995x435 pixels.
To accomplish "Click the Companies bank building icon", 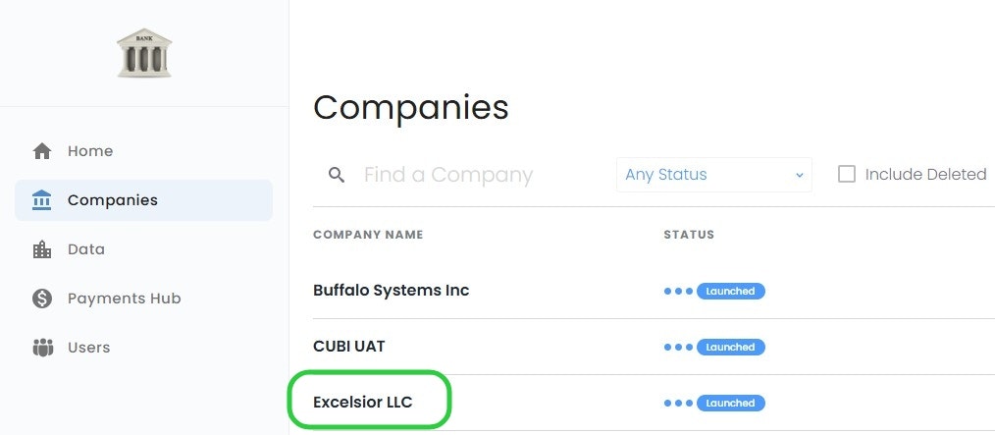I will (x=42, y=200).
